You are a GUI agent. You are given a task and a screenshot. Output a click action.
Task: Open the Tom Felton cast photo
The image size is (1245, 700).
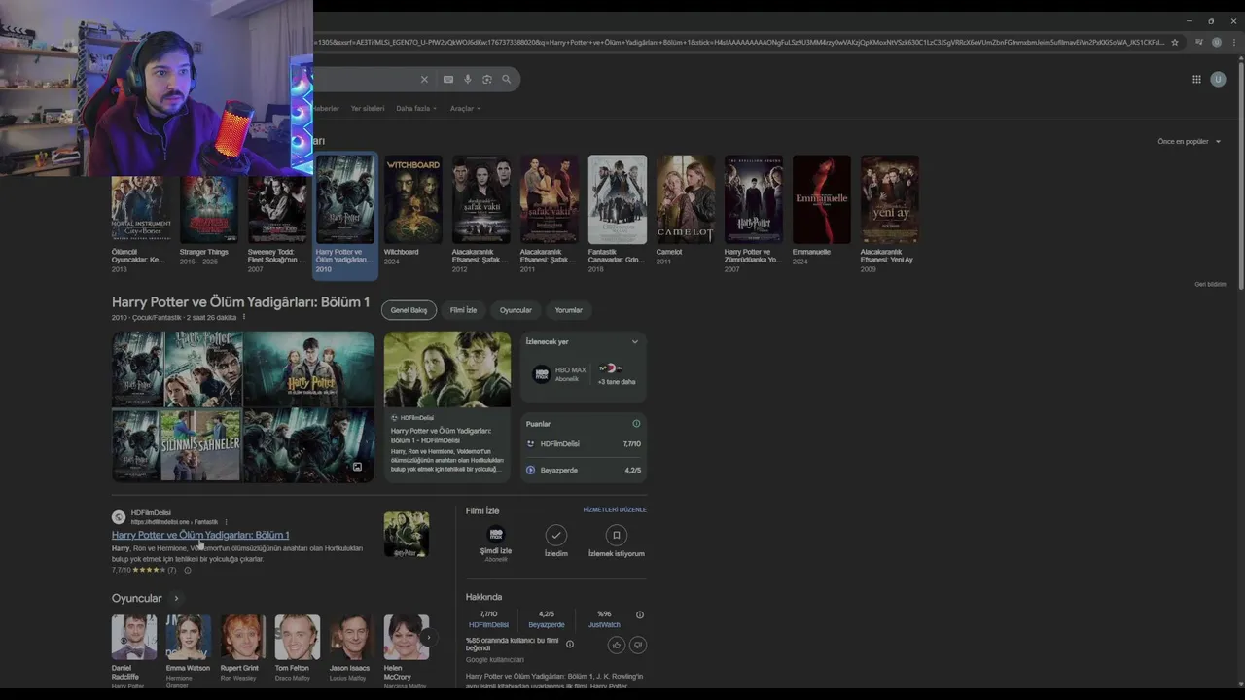pos(298,637)
